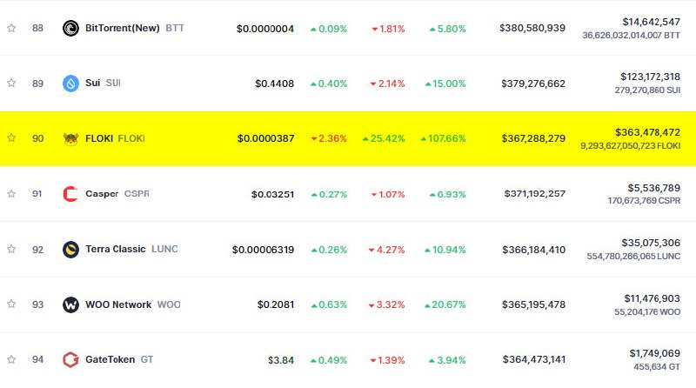This screenshot has height=388, width=696.
Task: Follow the WOO Network name link
Action: pyautogui.click(x=118, y=304)
